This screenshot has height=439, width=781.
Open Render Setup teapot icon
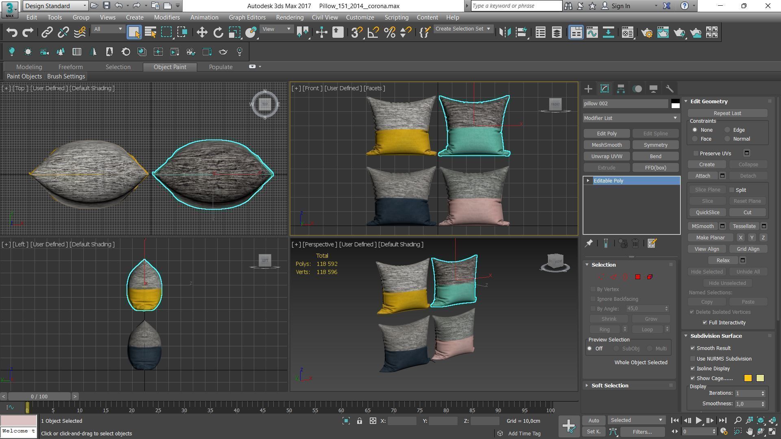(x=647, y=33)
